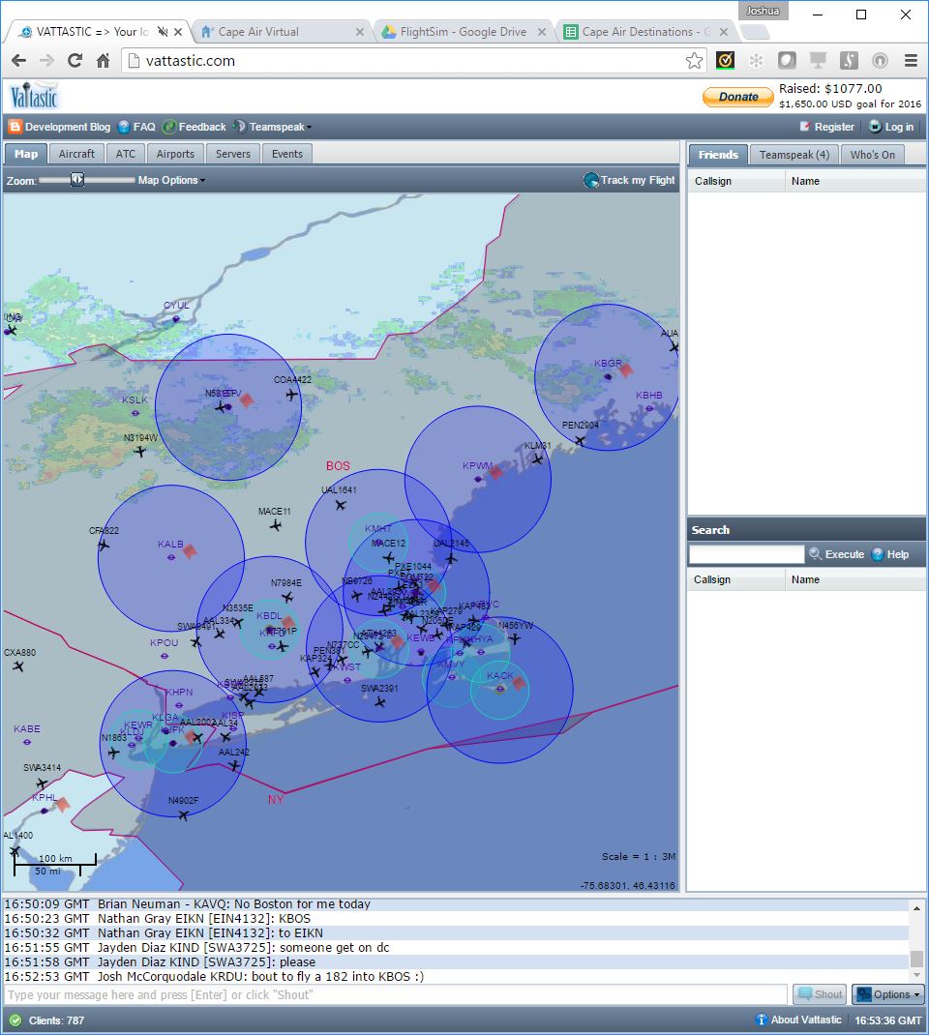
Task: Select the KALB red controller marker
Action: [x=190, y=550]
